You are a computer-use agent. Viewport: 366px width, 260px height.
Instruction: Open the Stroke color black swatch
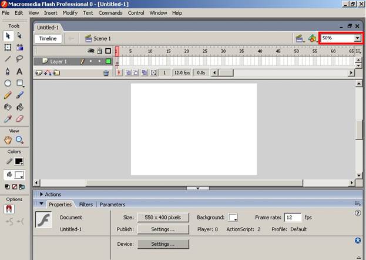tap(19, 161)
